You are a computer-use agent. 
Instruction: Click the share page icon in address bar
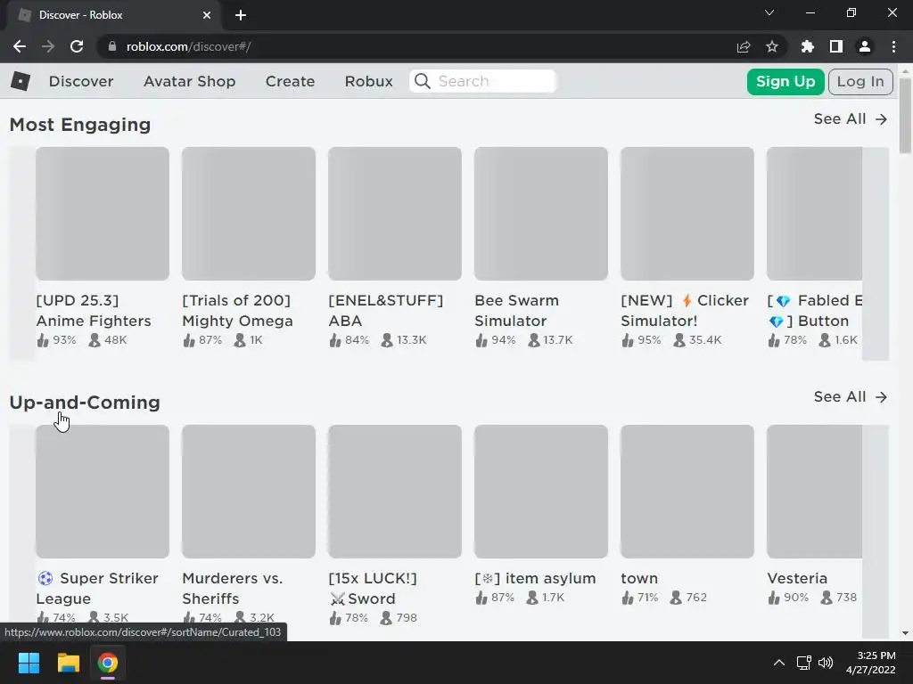click(x=743, y=46)
